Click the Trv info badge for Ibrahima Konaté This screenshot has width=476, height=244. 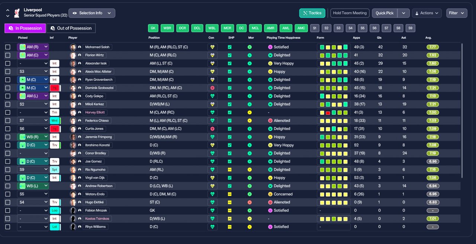[55, 145]
